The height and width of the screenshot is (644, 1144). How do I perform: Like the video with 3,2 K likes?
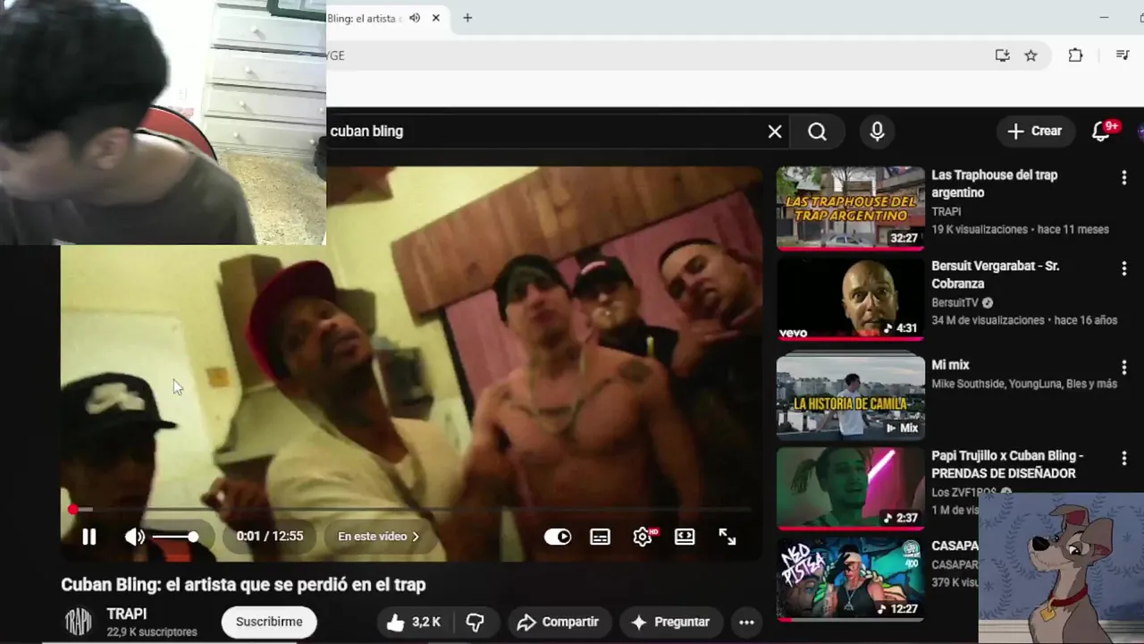tap(415, 622)
